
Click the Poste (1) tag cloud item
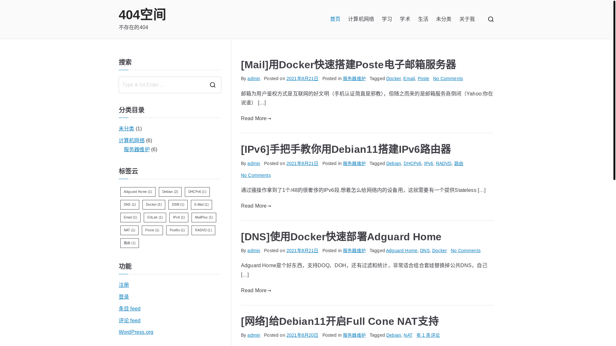pyautogui.click(x=152, y=230)
